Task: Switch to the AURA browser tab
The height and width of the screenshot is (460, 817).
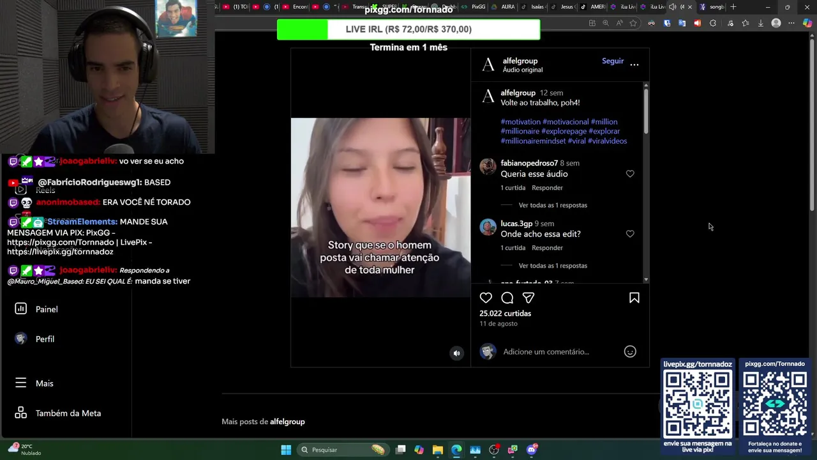Action: point(504,7)
